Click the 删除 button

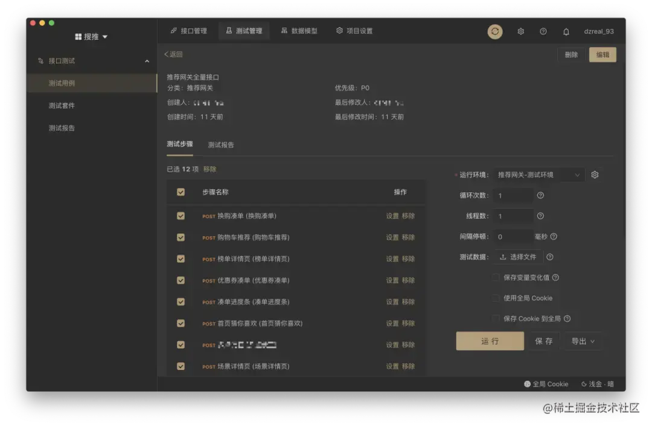pos(571,55)
